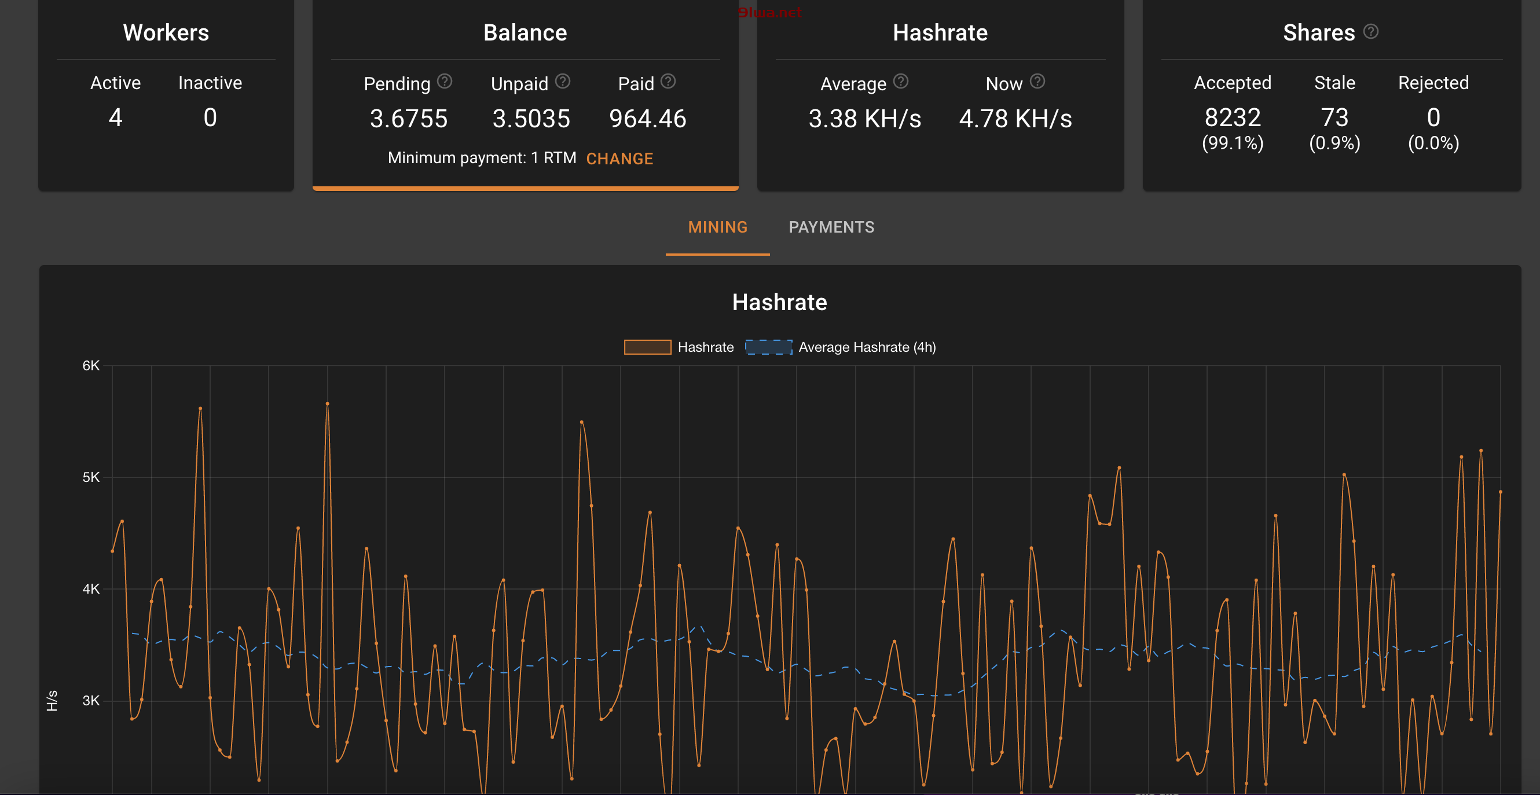Toggle the Hashrate legend label
Viewport: 1540px width, 795px height.
pyautogui.click(x=705, y=347)
